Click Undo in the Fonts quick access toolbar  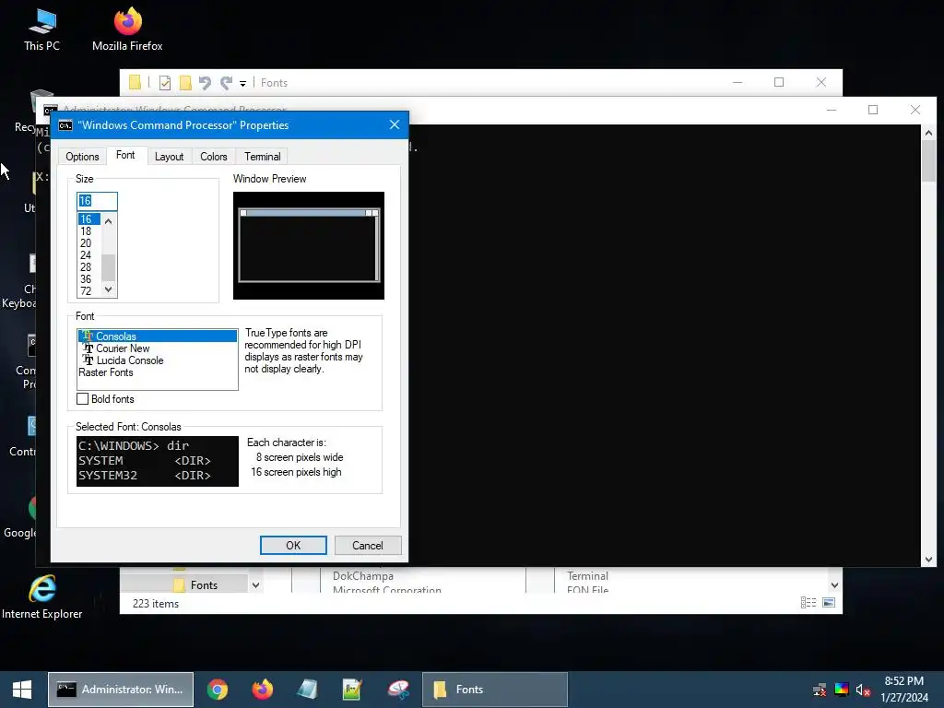(x=205, y=82)
